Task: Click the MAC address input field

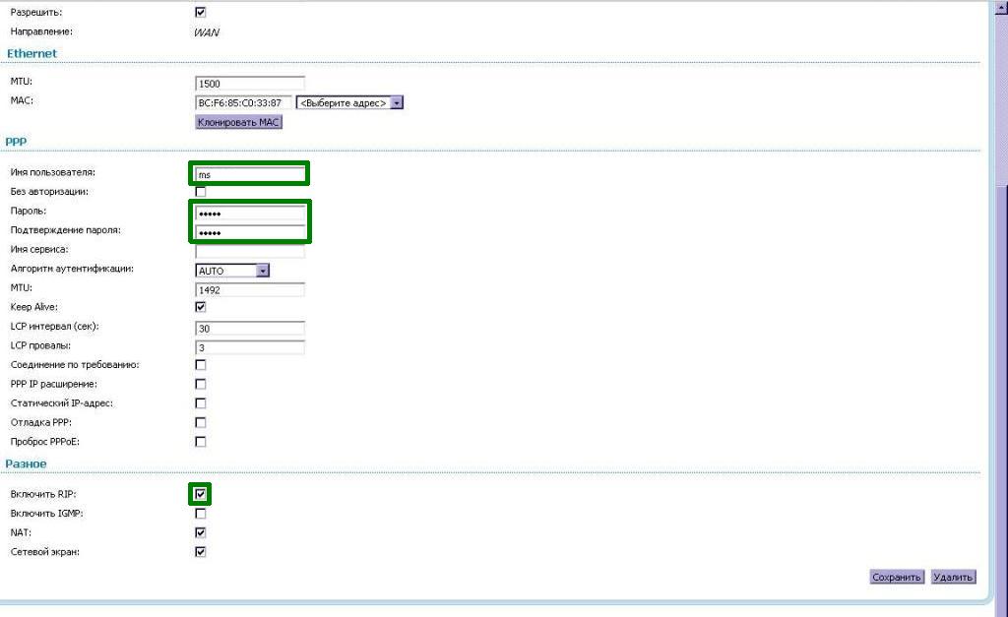Action: pyautogui.click(x=243, y=102)
